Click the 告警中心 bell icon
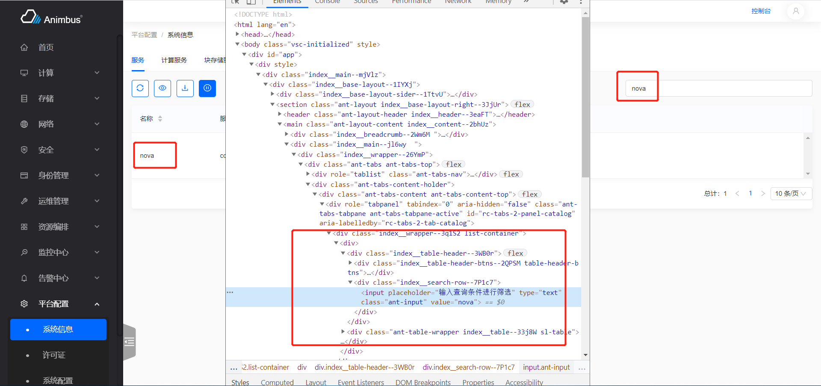This screenshot has width=821, height=386. click(x=24, y=278)
